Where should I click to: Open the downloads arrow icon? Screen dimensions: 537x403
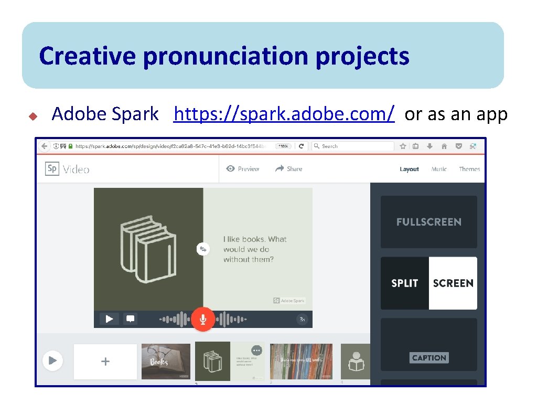coord(430,146)
